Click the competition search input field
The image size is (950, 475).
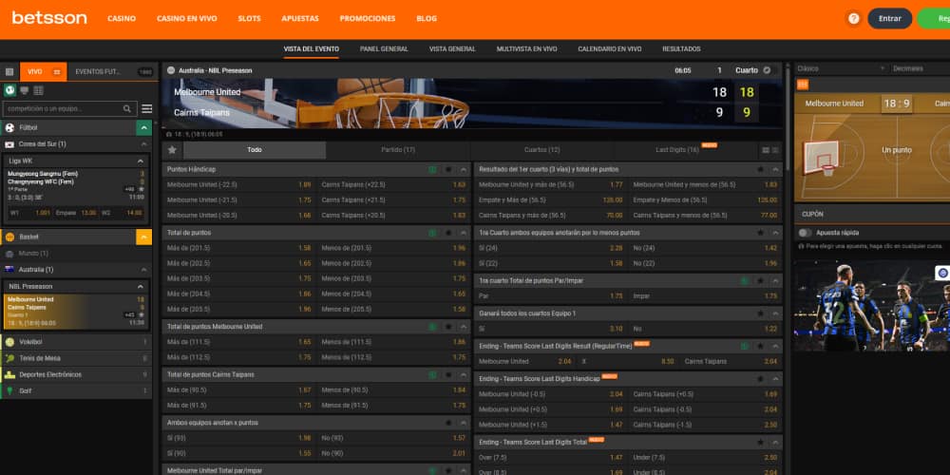[62, 109]
